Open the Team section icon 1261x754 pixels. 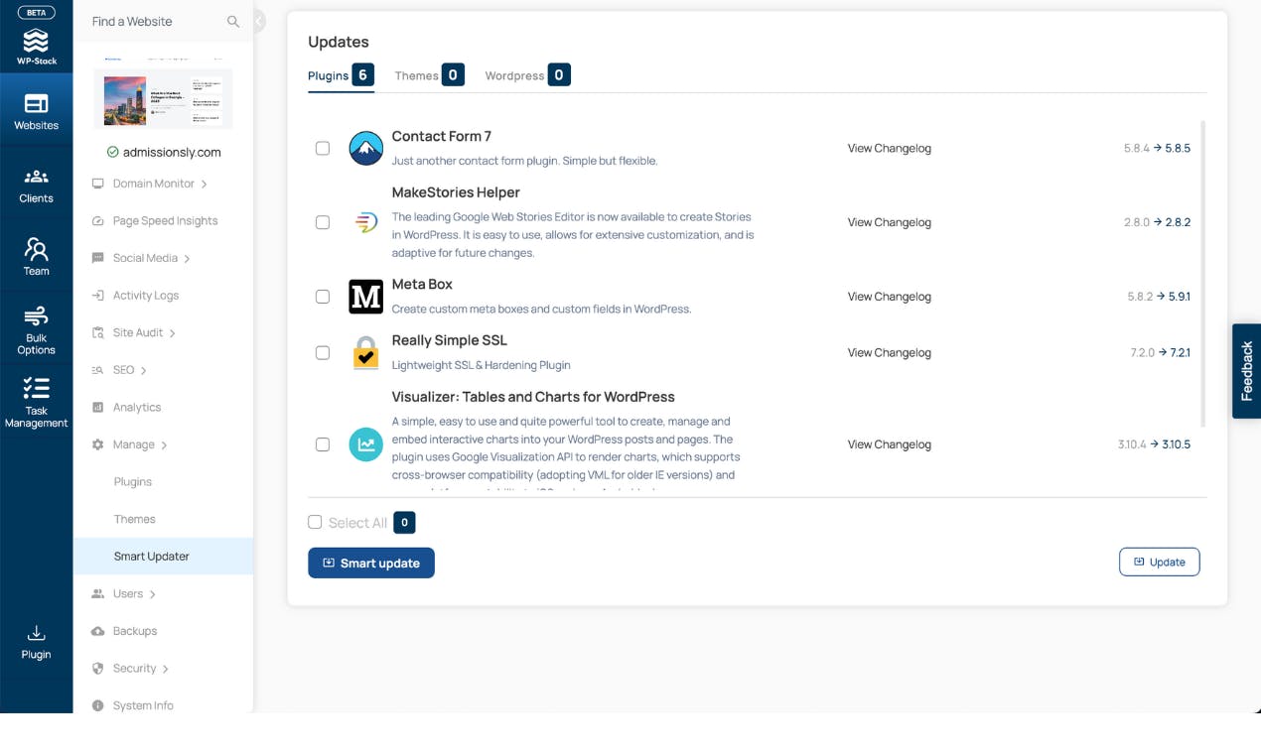[x=36, y=248]
